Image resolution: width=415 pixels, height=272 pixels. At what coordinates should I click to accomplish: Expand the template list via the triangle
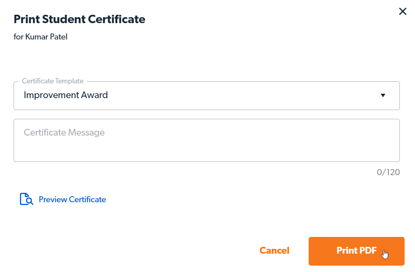pos(383,95)
